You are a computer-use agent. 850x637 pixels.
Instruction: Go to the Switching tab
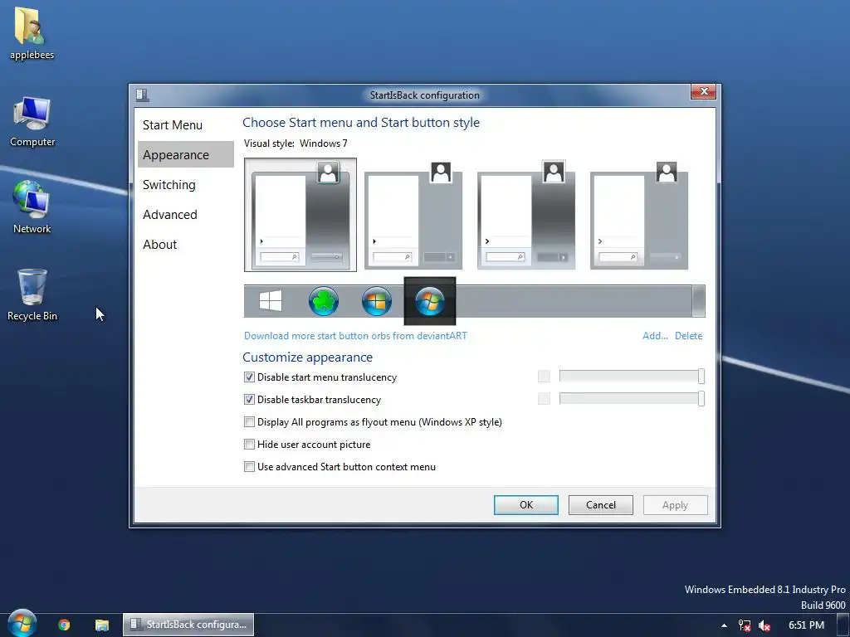(185, 184)
